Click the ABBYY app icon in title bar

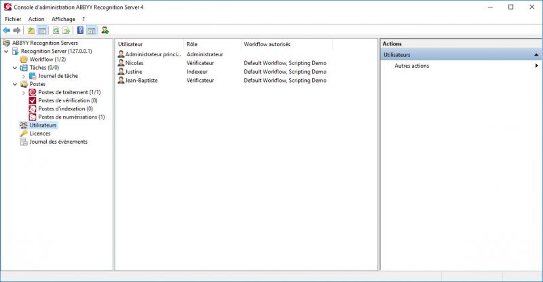(x=7, y=7)
